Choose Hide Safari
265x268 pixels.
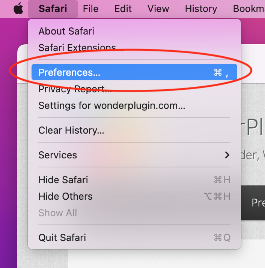tap(63, 180)
